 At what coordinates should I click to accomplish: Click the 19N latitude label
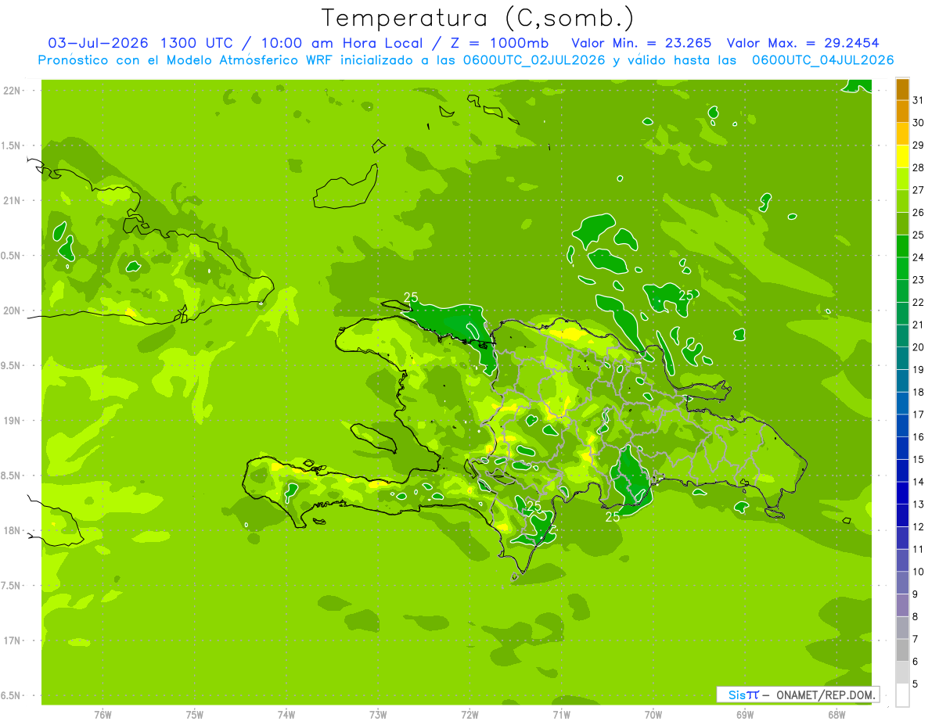coord(12,420)
